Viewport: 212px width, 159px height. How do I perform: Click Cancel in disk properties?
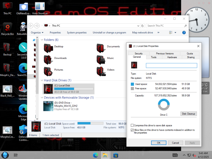click(x=175, y=143)
